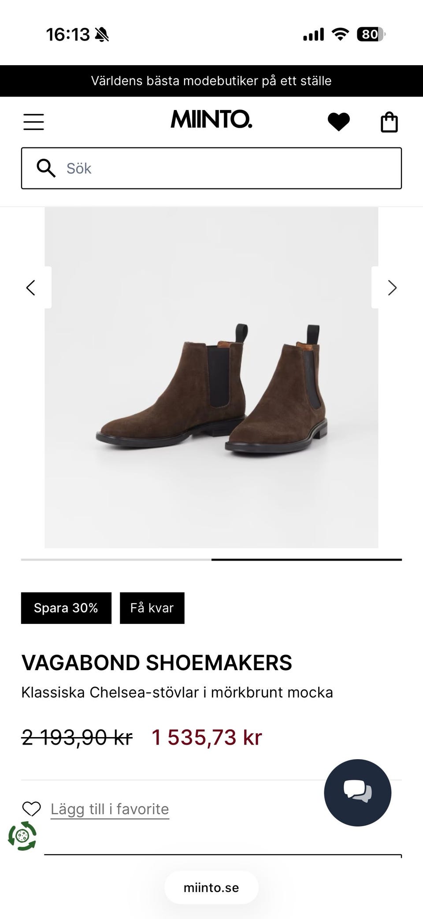Tap the image carousel progress bar
Viewport: 423px width, 919px height.
[211, 560]
